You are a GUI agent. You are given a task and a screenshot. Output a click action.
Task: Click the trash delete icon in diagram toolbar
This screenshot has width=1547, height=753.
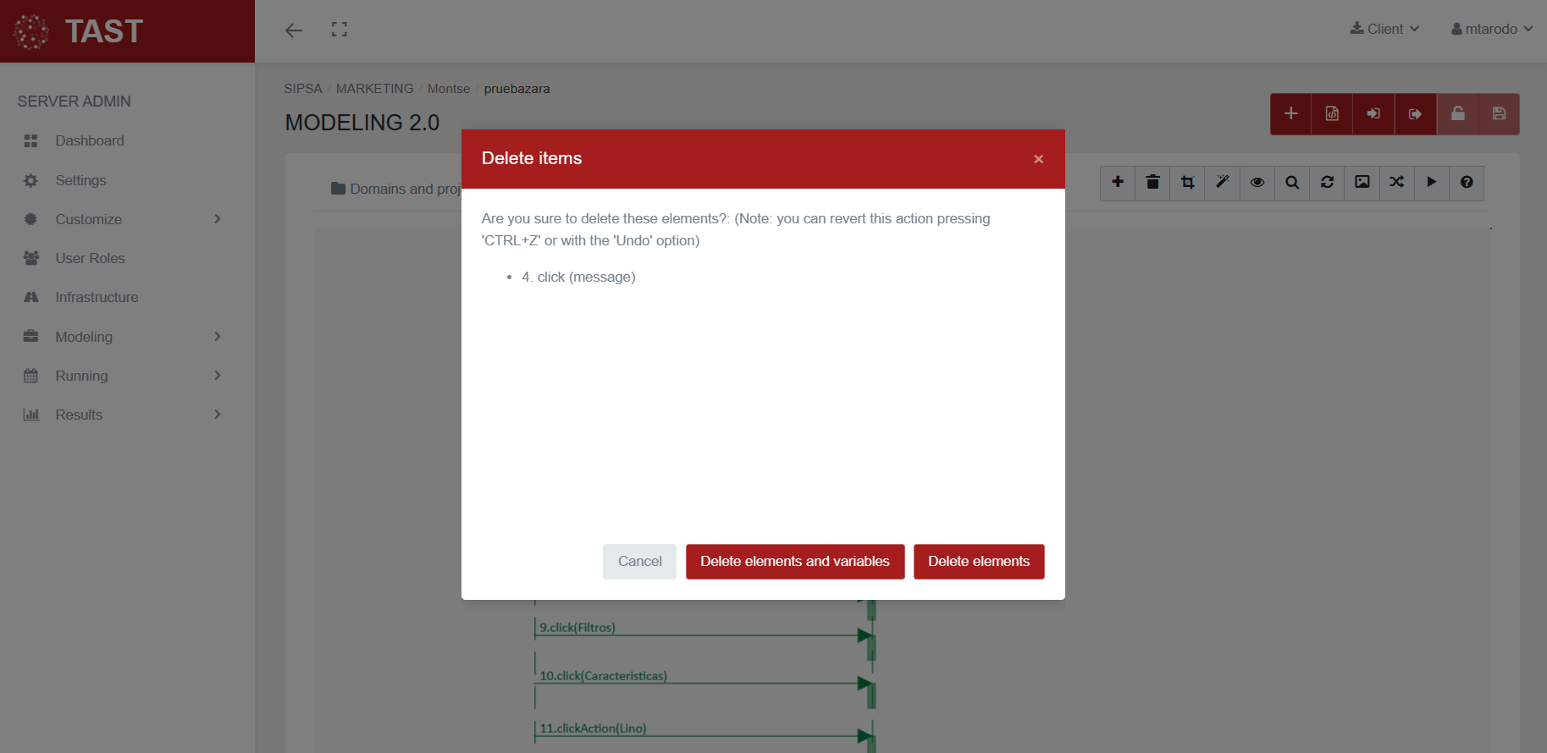[1152, 182]
